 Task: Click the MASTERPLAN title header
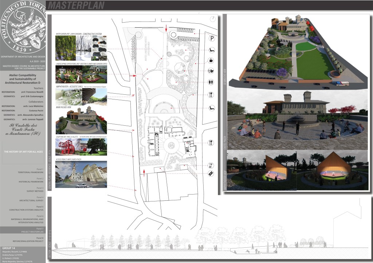(76, 5)
